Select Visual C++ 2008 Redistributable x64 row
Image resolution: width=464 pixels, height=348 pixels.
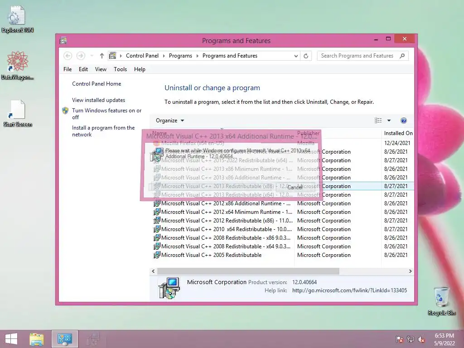tap(283, 246)
